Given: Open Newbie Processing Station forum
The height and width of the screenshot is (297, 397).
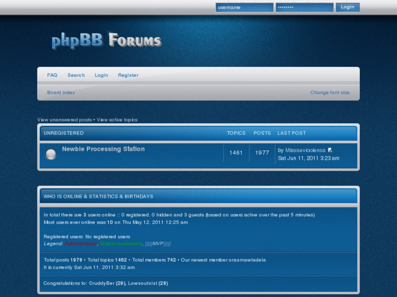Looking at the screenshot, I should (103, 149).
